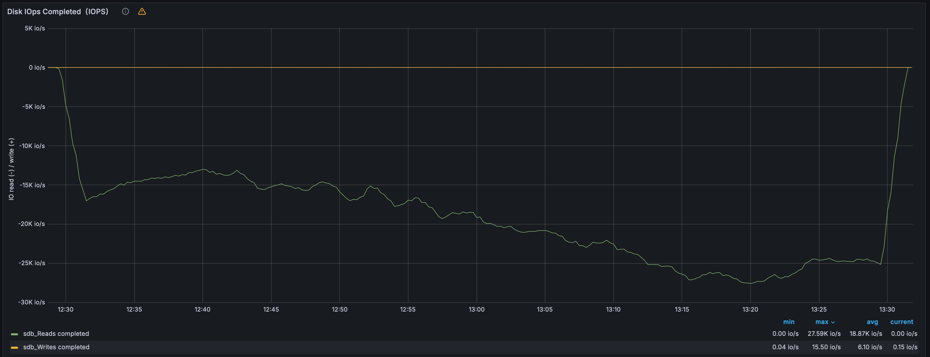Click the 18.87K io/s avg value
The image size is (930, 357).
pyautogui.click(x=866, y=334)
